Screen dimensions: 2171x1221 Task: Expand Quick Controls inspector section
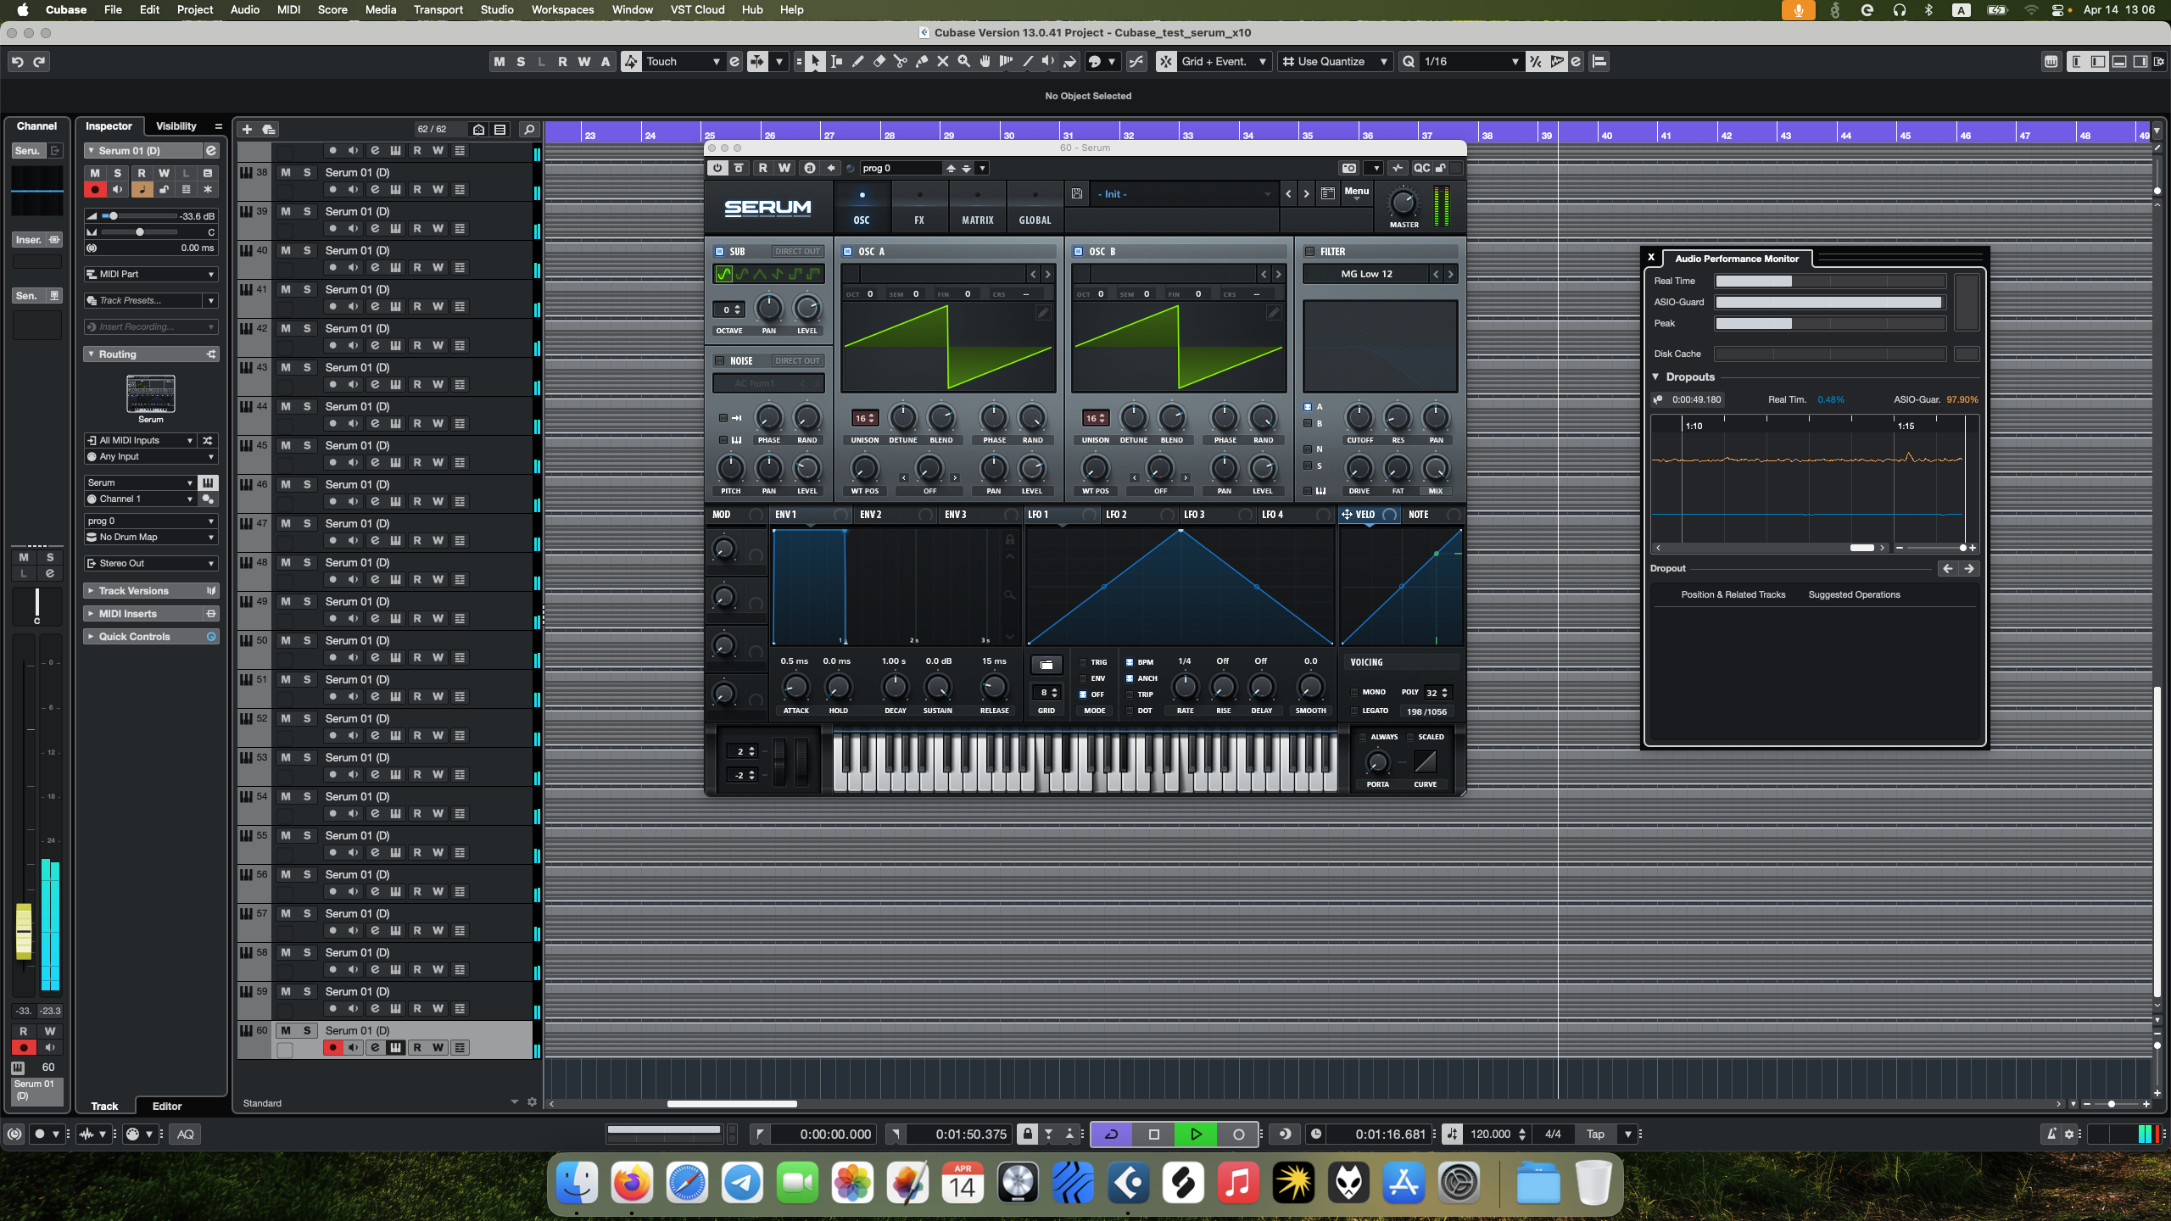151,637
